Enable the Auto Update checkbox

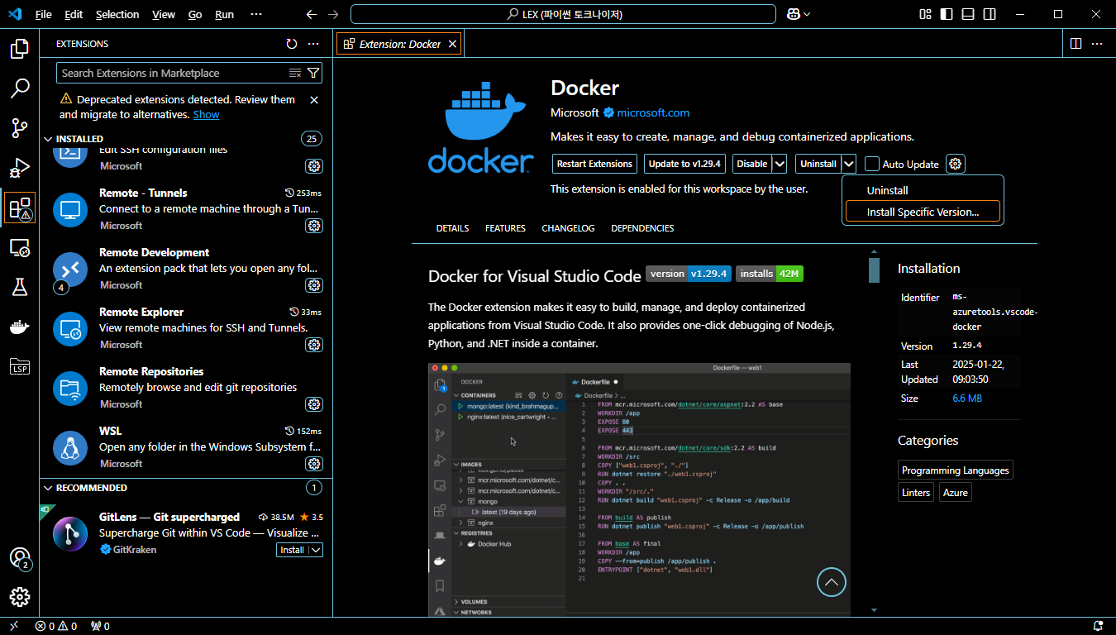click(872, 164)
